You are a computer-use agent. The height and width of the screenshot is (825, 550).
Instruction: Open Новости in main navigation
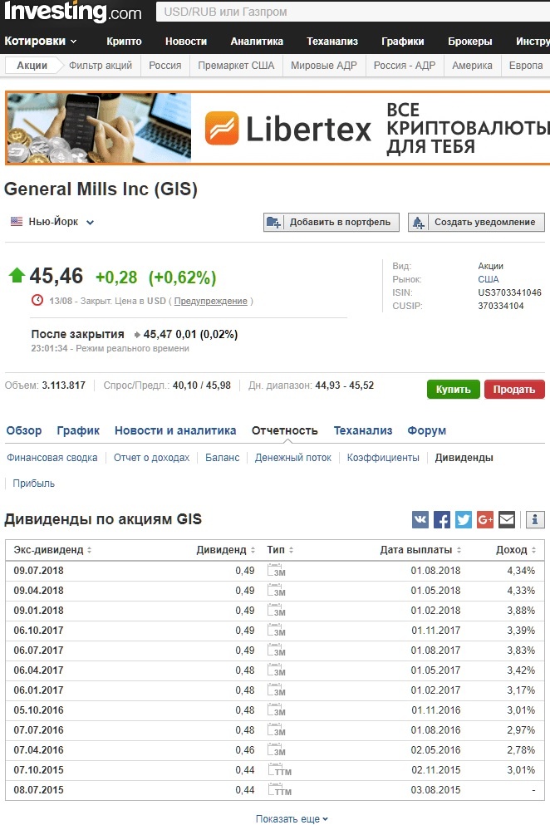pos(186,41)
